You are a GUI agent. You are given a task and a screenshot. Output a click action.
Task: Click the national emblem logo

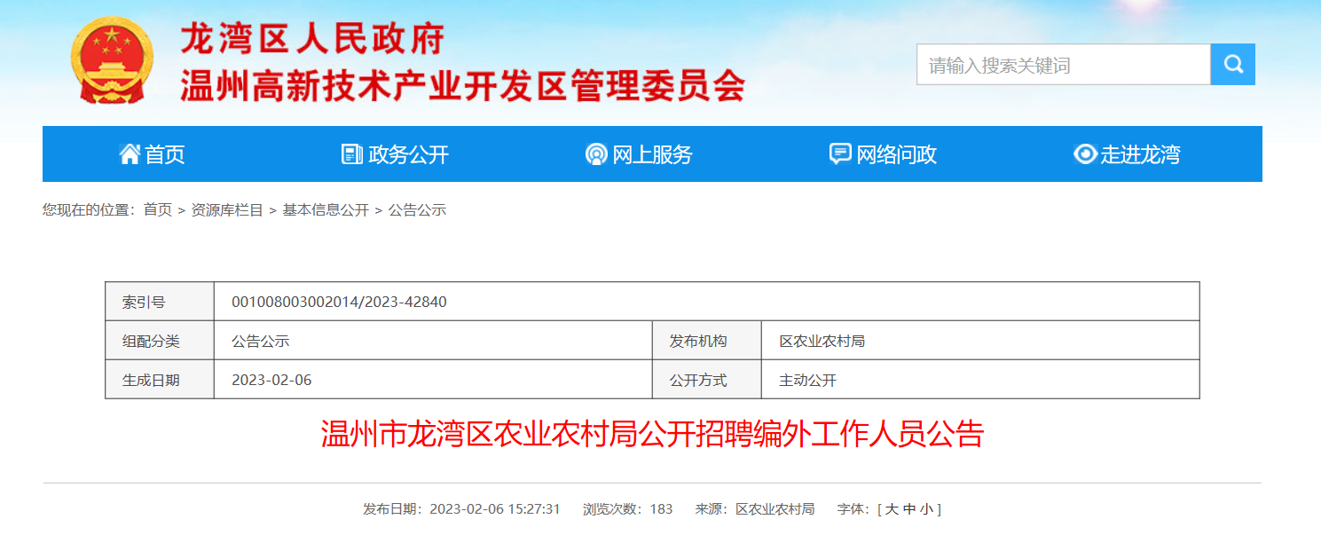coord(112,60)
